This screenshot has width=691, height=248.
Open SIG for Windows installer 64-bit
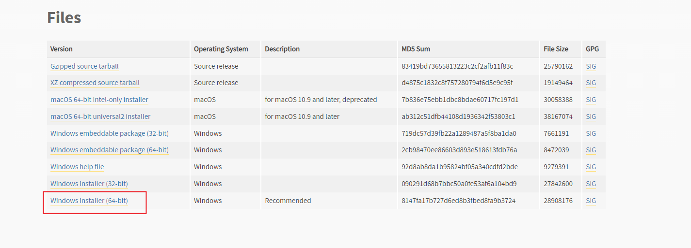591,201
